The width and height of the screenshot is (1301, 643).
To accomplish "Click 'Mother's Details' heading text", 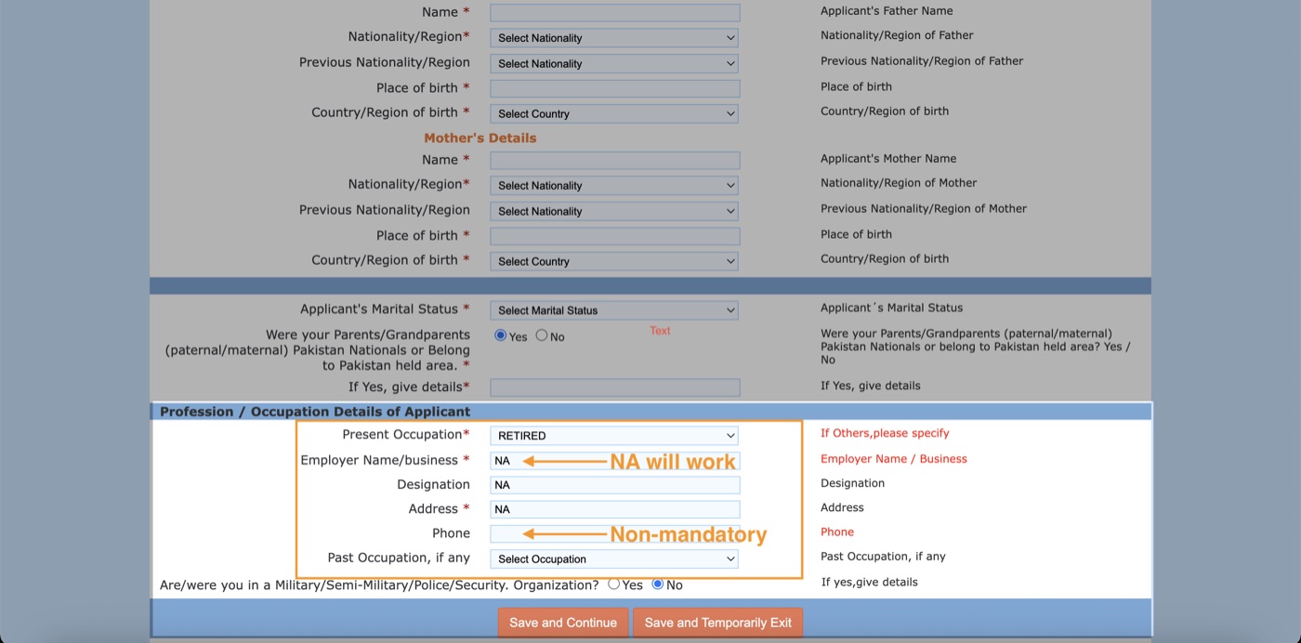I will [480, 138].
